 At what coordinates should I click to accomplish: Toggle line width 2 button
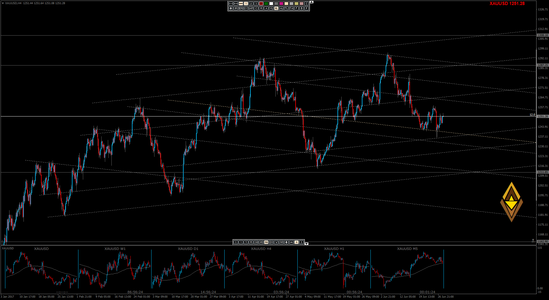coord(251,4)
